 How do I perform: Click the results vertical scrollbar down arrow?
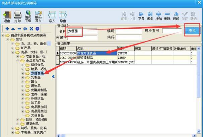[199, 132]
